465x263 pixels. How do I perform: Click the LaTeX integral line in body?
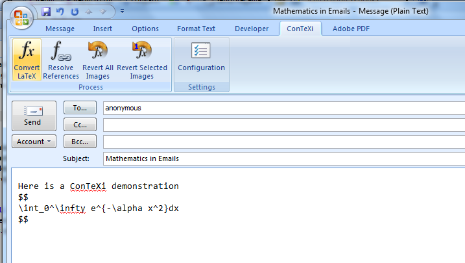coord(99,208)
